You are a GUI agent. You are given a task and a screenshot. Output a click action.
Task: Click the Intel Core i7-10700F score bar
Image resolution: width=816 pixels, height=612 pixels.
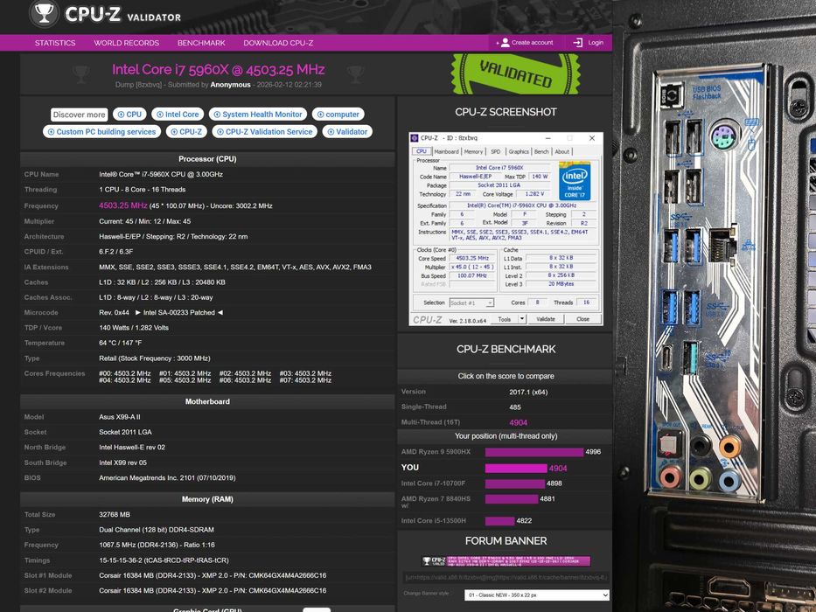[514, 483]
